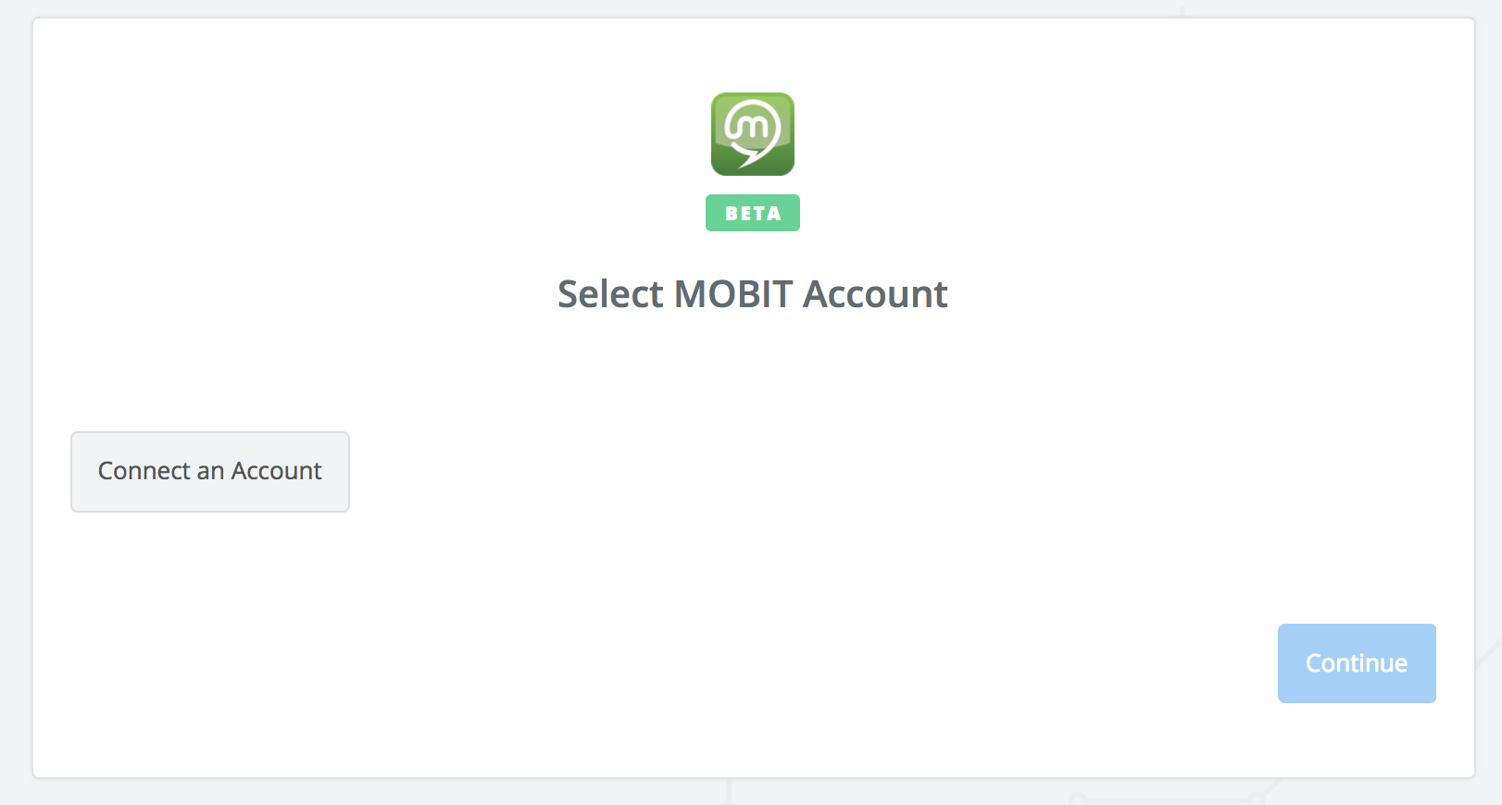Viewport: 1502px width, 805px height.
Task: Click the Connect an Account button
Action: (x=210, y=472)
